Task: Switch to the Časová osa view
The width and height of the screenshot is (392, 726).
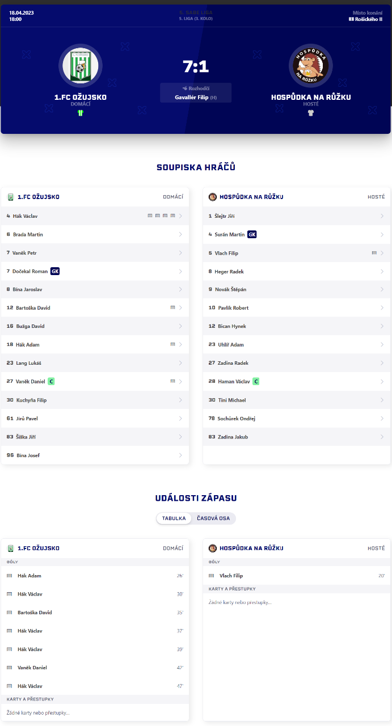Action: pyautogui.click(x=213, y=518)
